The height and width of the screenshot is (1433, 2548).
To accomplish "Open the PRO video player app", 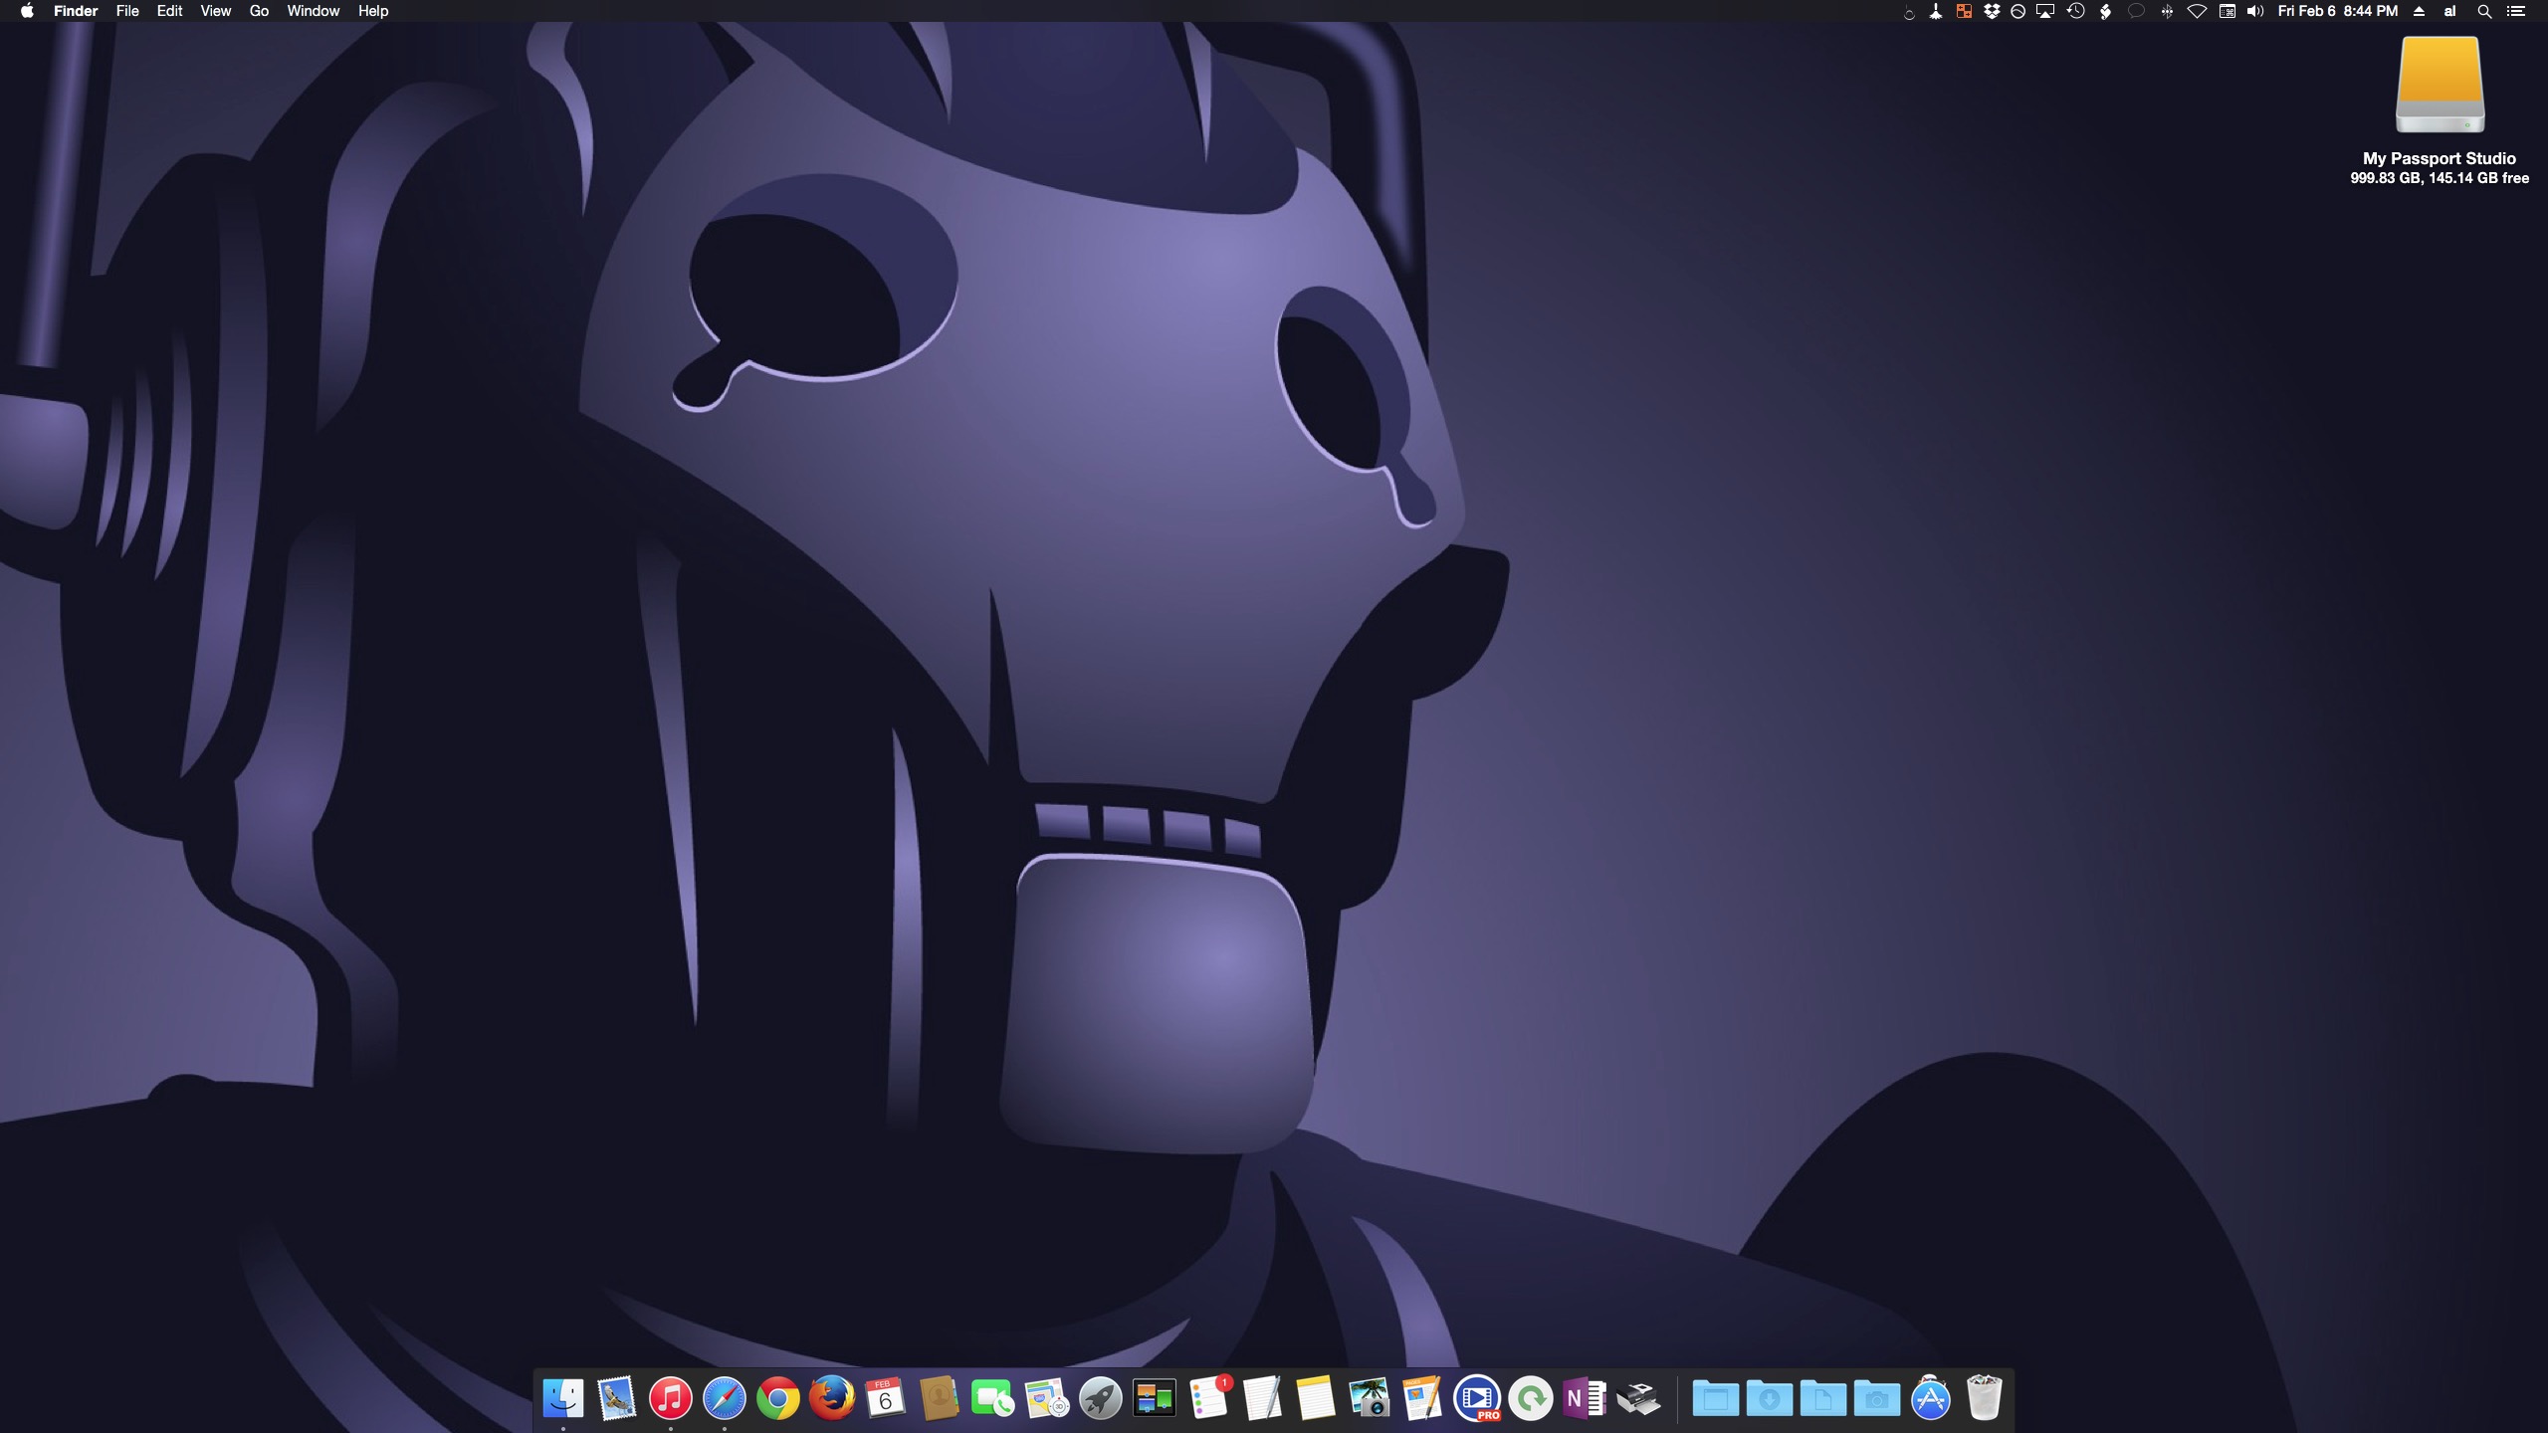I will [1477, 1398].
